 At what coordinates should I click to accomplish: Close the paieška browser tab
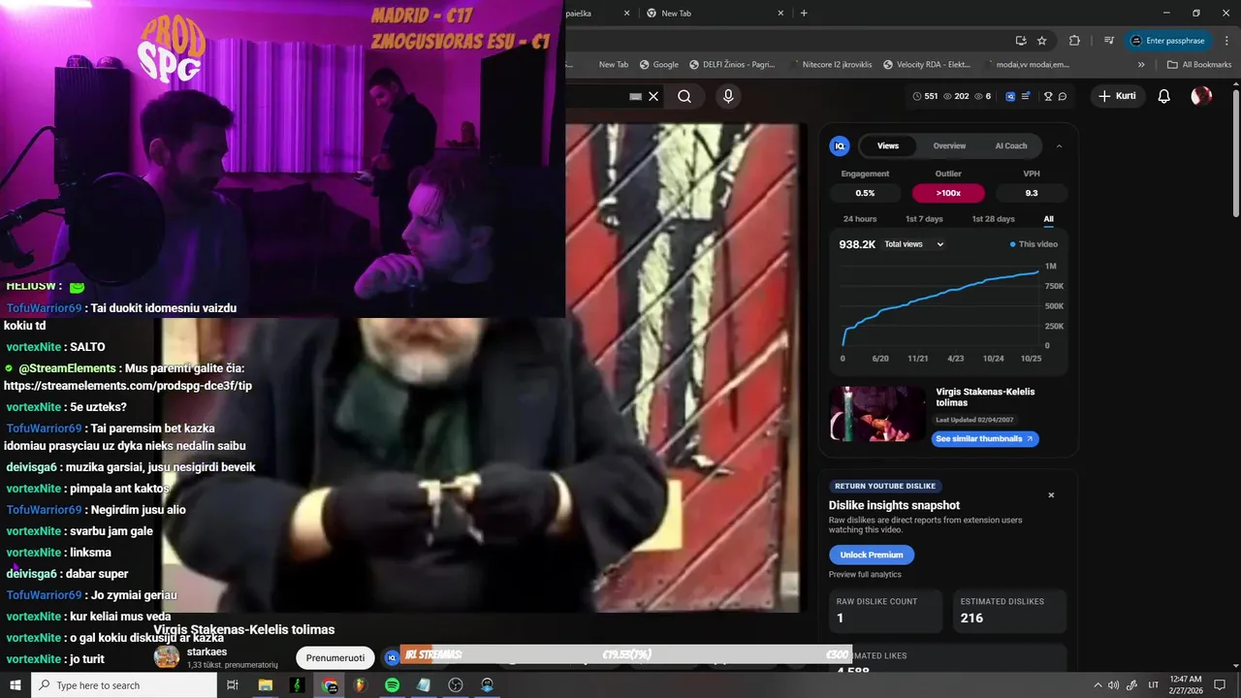coord(626,13)
